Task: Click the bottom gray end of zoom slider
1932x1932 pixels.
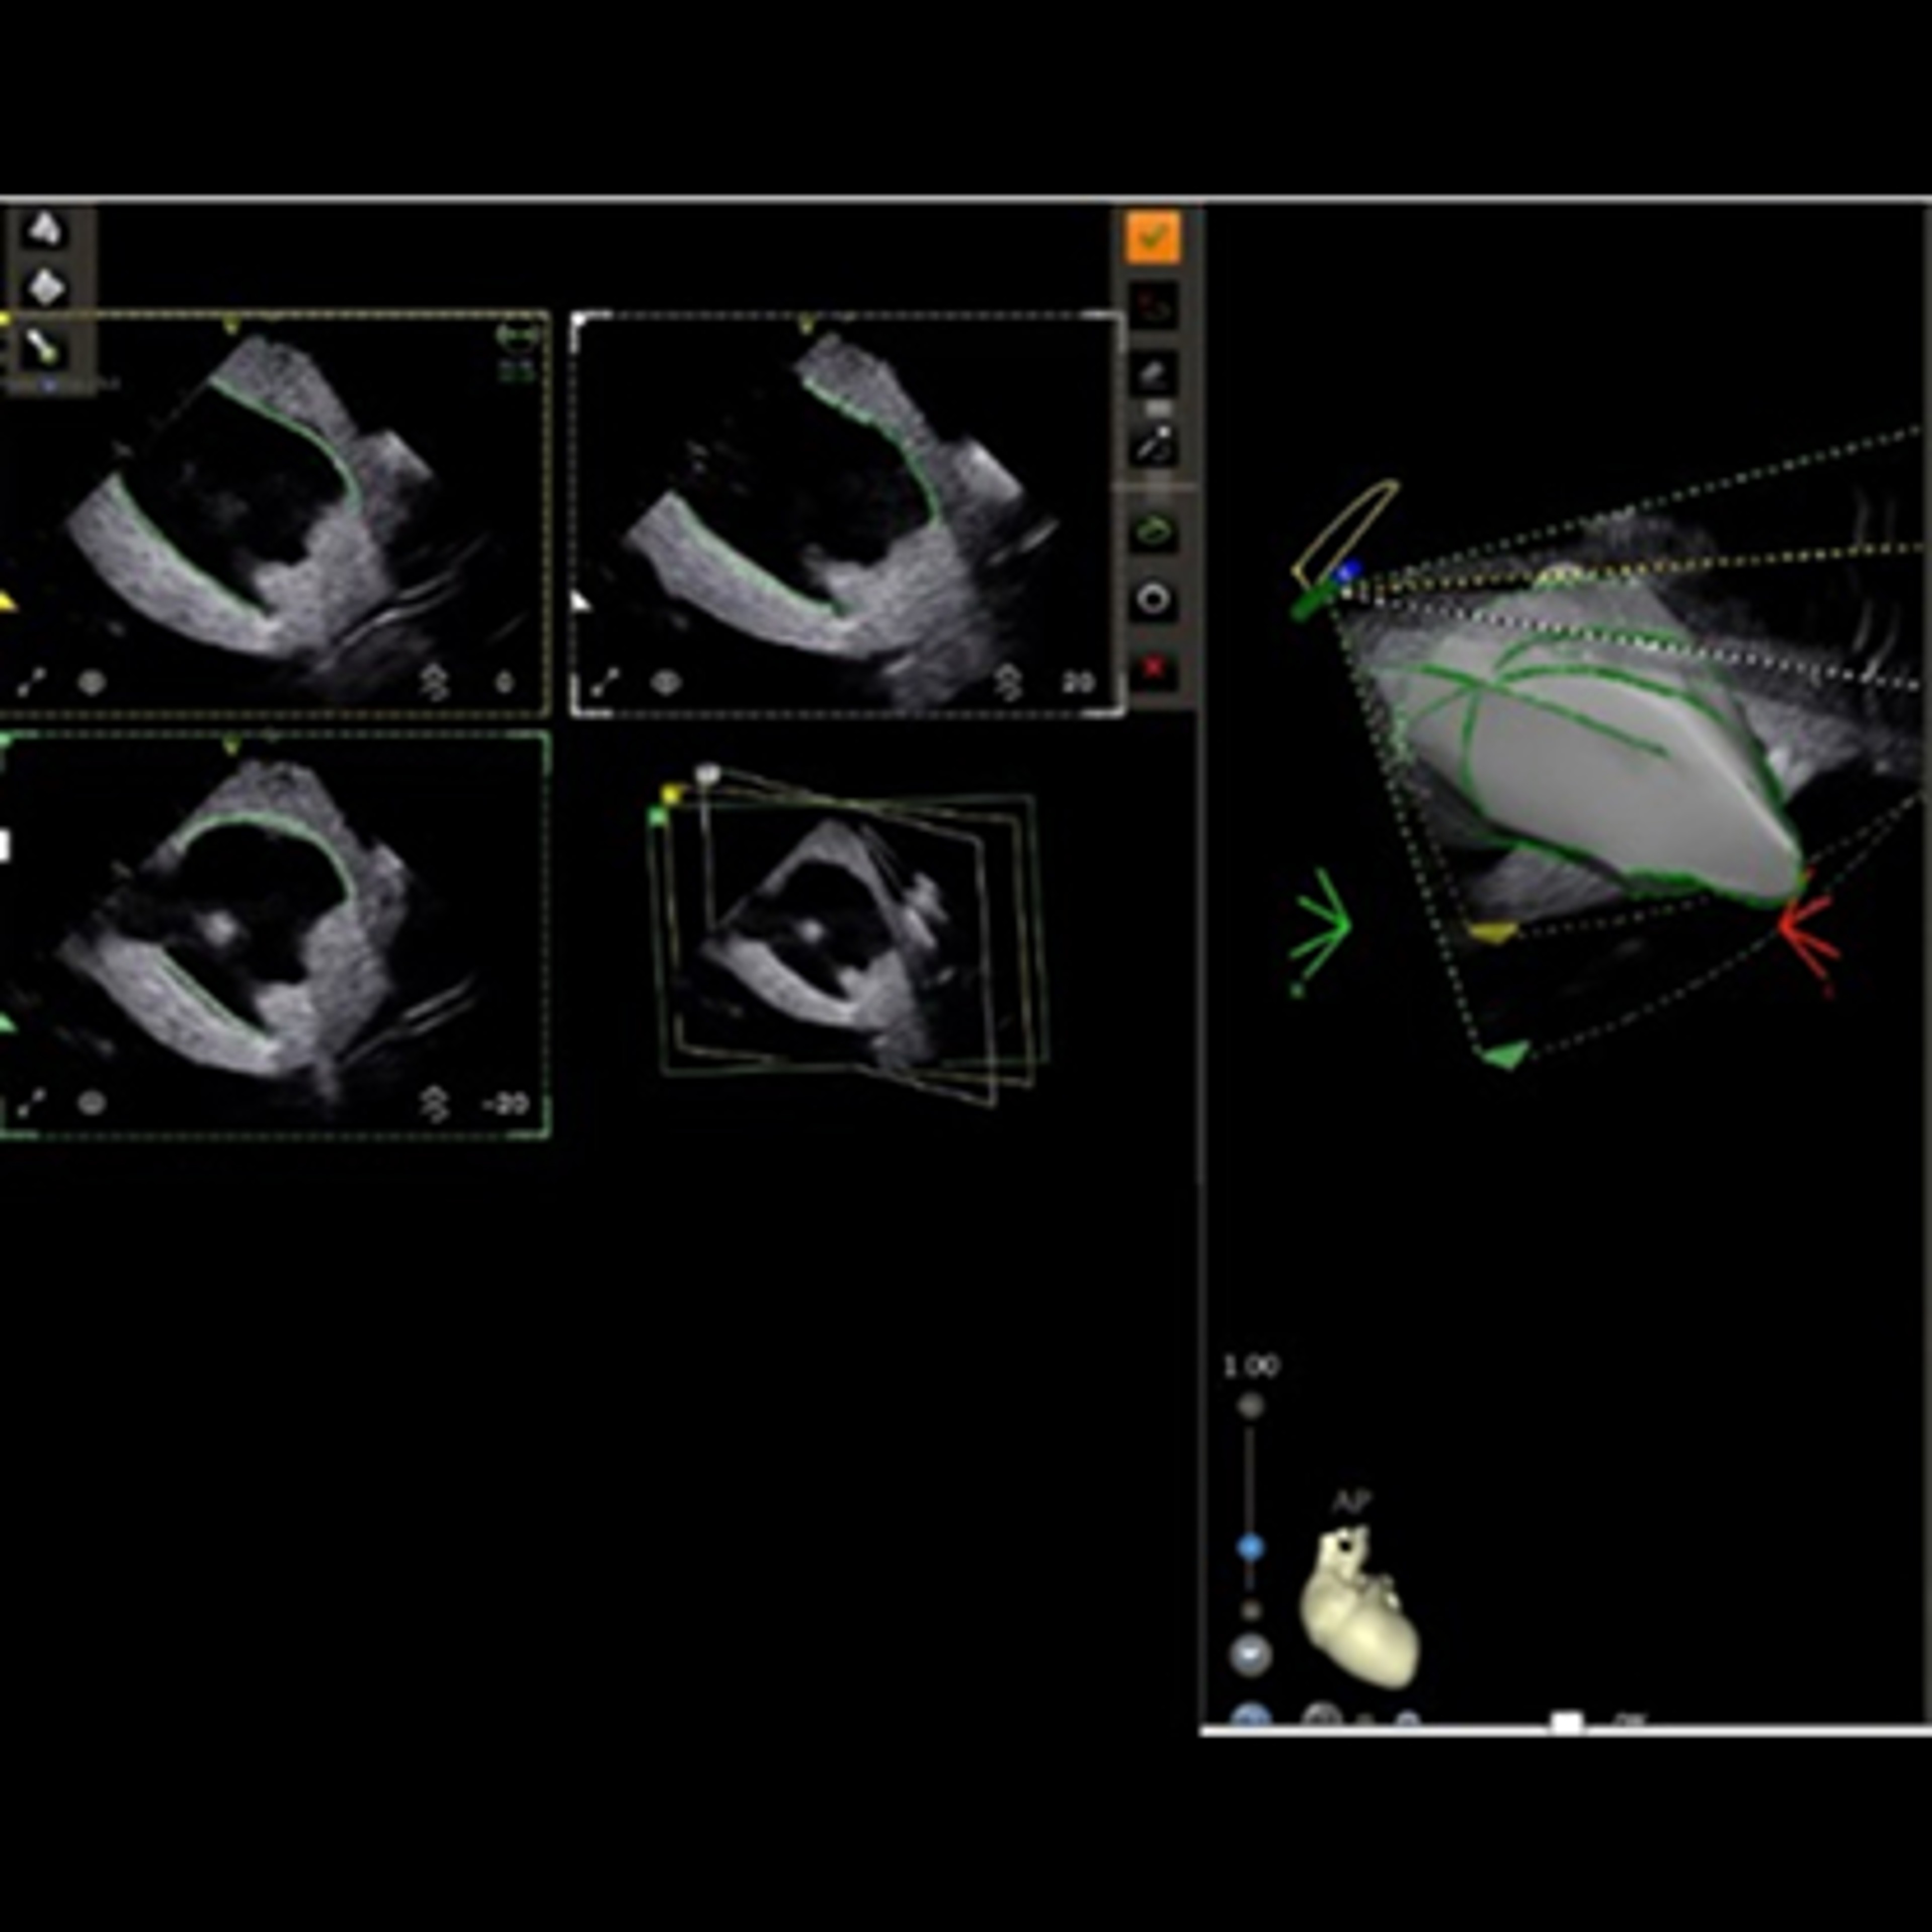Action: tap(1250, 1611)
